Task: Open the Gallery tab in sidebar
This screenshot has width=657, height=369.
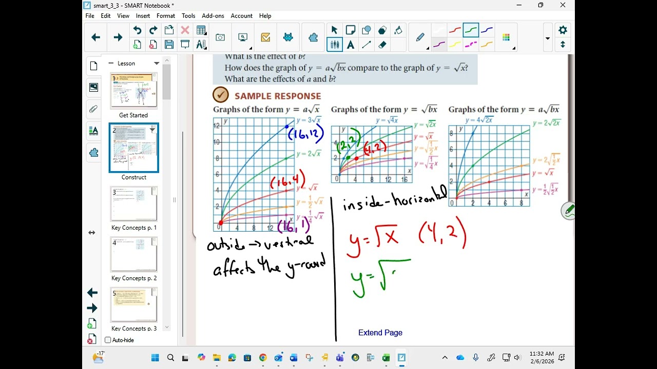Action: [93, 87]
